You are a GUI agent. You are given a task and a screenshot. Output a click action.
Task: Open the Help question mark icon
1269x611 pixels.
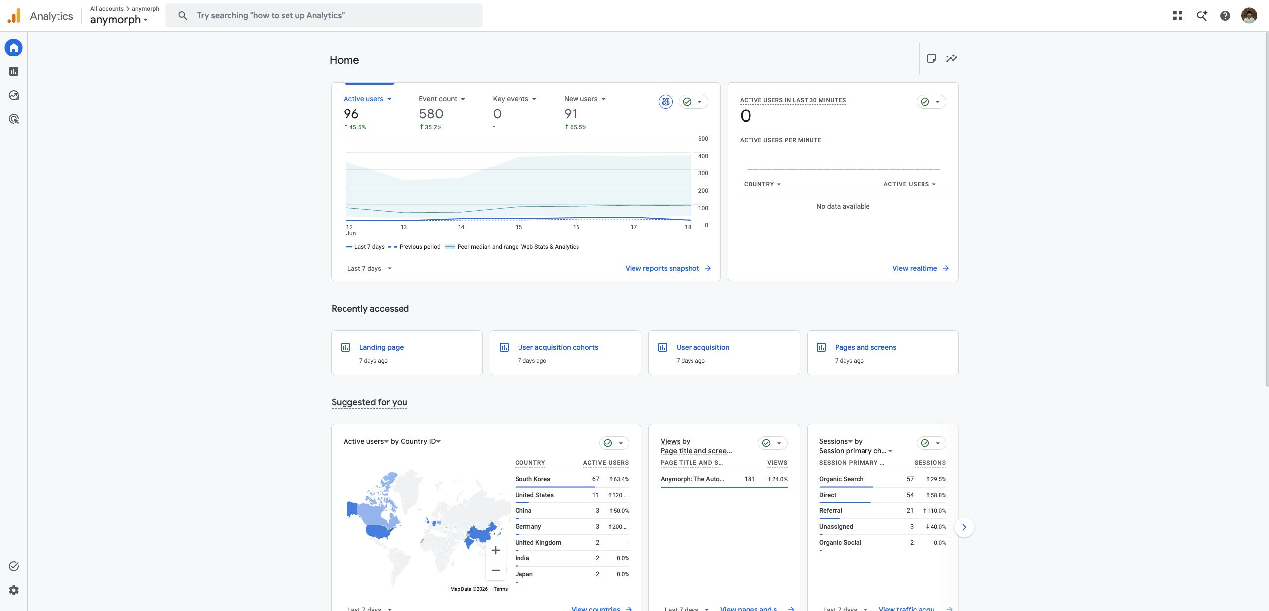click(1225, 16)
